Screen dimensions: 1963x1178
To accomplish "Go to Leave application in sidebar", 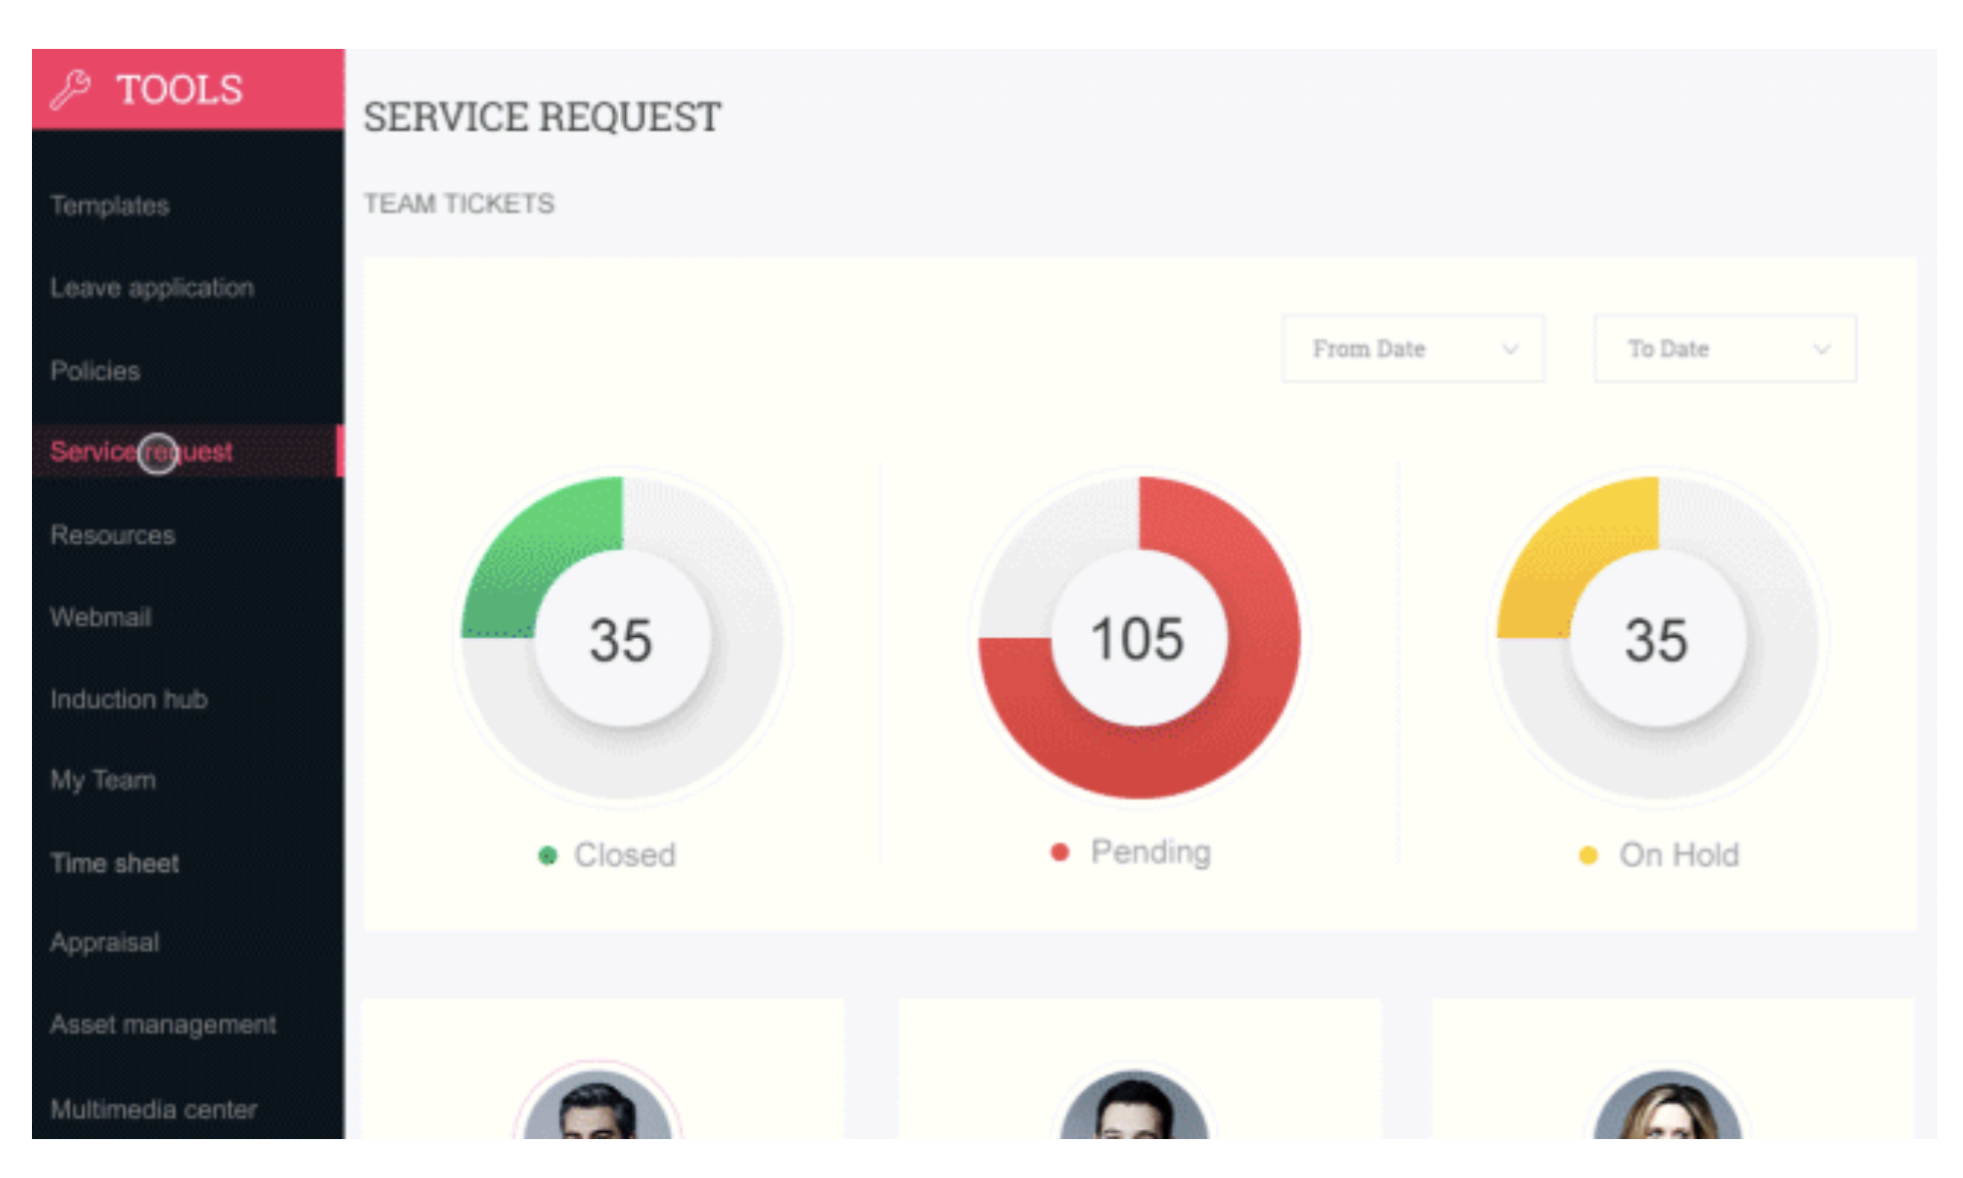I will tap(152, 288).
